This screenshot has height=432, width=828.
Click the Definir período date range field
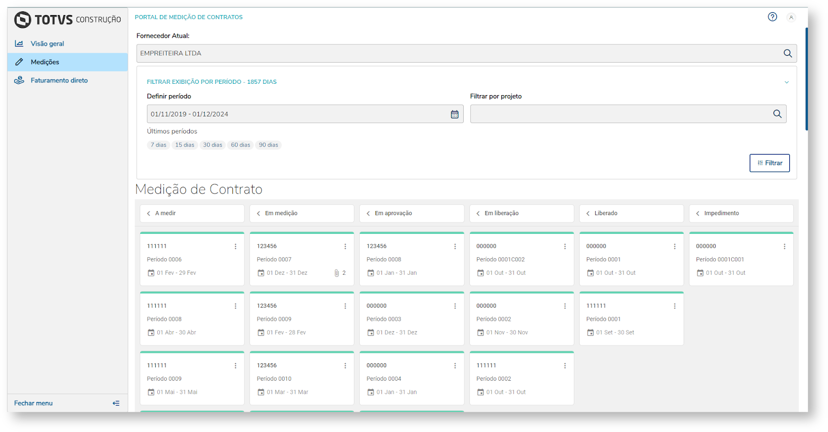pos(305,114)
